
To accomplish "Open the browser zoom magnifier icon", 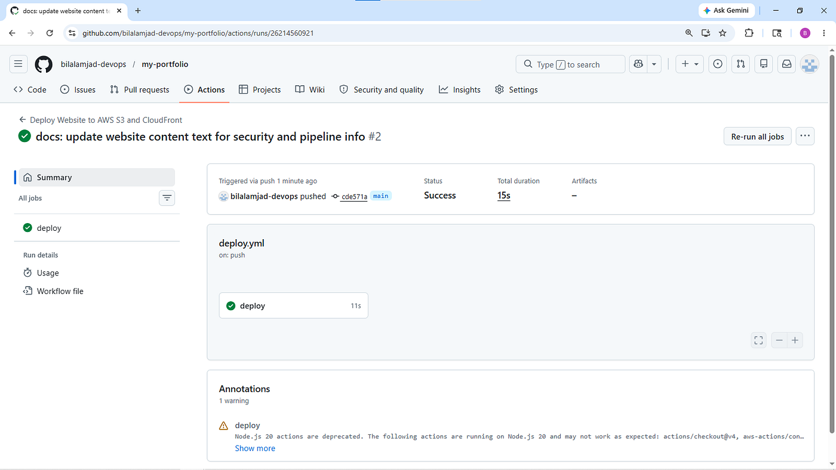I will 689,33.
